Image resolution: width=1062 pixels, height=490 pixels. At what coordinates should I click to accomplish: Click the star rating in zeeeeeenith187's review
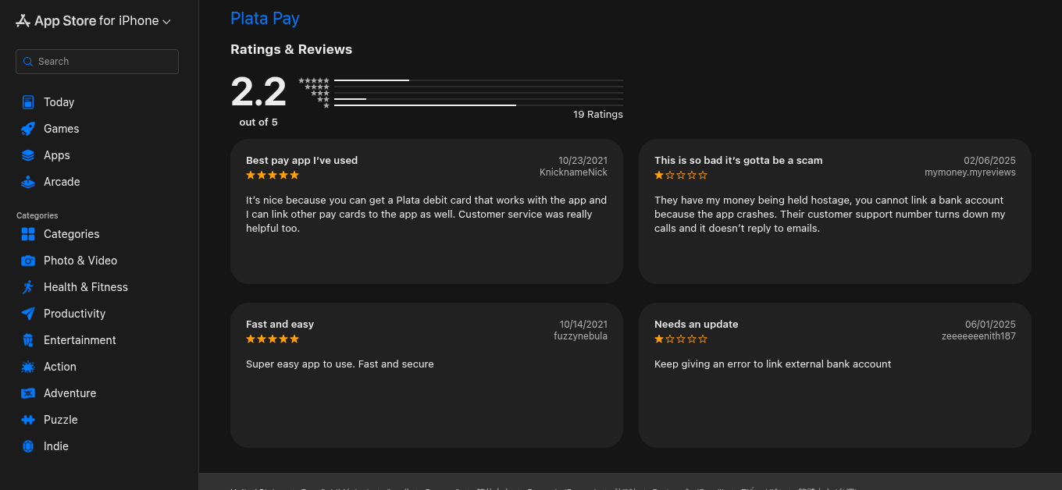(x=681, y=339)
